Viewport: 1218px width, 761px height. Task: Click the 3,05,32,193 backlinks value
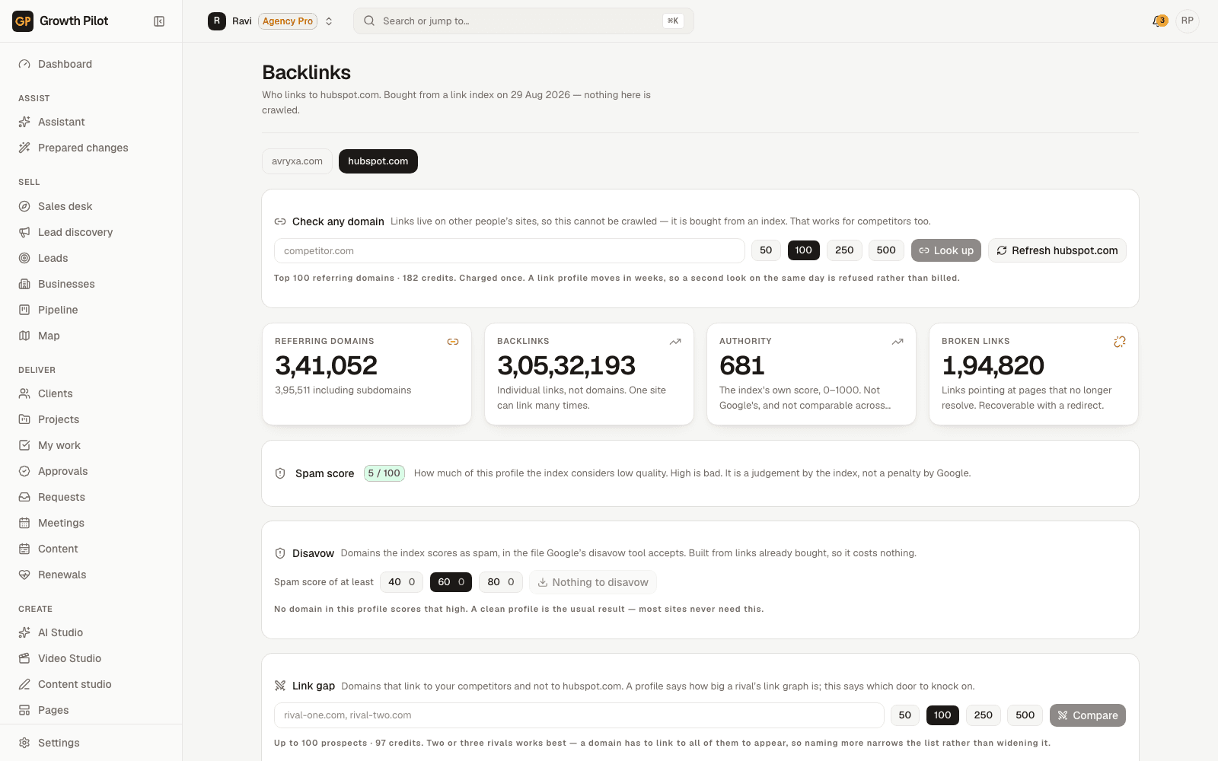pyautogui.click(x=566, y=366)
